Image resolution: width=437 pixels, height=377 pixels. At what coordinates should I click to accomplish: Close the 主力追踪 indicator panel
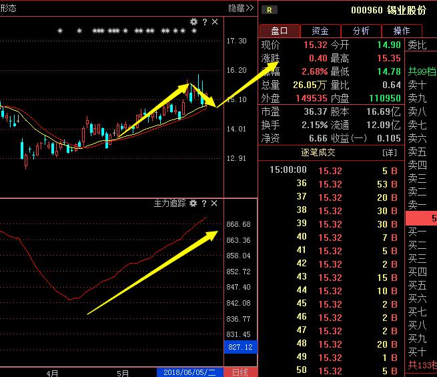click(215, 203)
